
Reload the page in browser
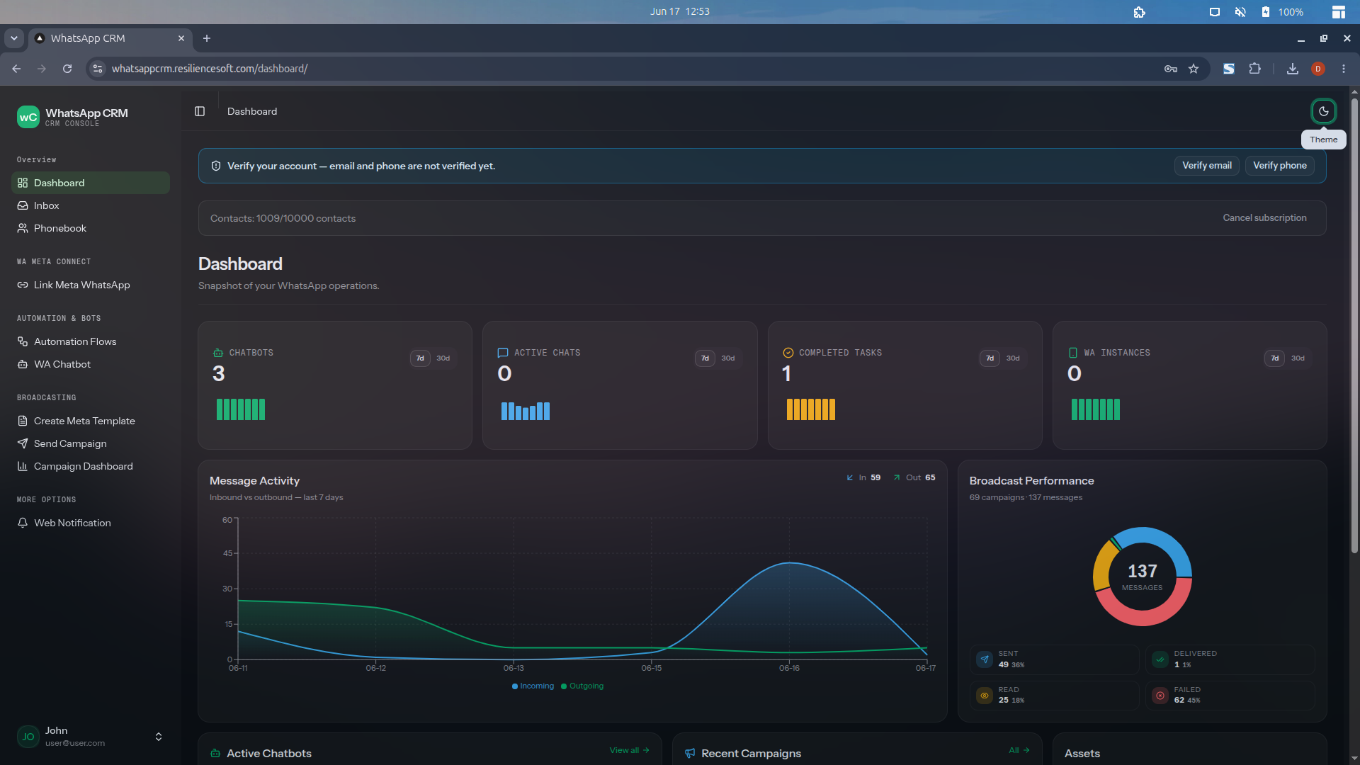point(67,69)
